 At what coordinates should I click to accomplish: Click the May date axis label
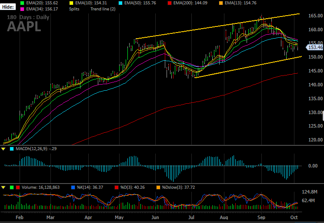click(x=119, y=218)
